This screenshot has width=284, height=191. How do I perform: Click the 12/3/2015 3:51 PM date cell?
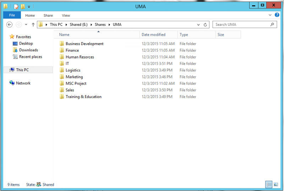click(157, 64)
